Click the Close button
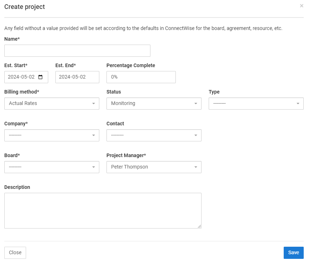 coord(15,253)
